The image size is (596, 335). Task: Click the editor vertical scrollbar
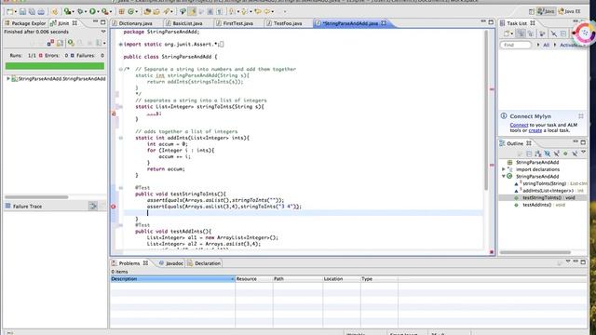[x=486, y=110]
